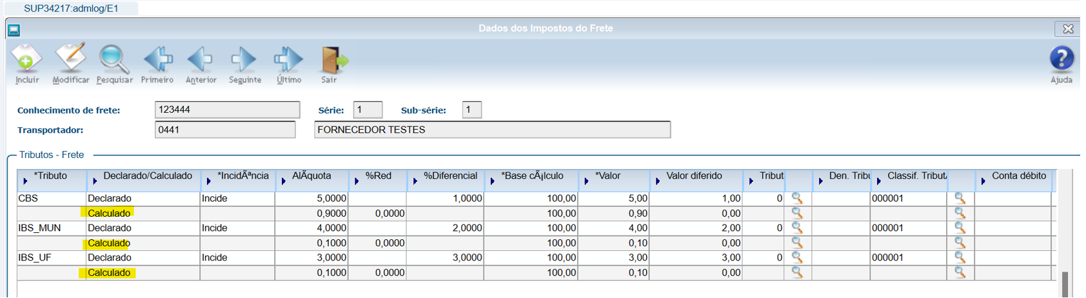The height and width of the screenshot is (298, 1086).
Task: Click Tribut lookup magnifier in CBS Declarado row
Action: pos(797,198)
